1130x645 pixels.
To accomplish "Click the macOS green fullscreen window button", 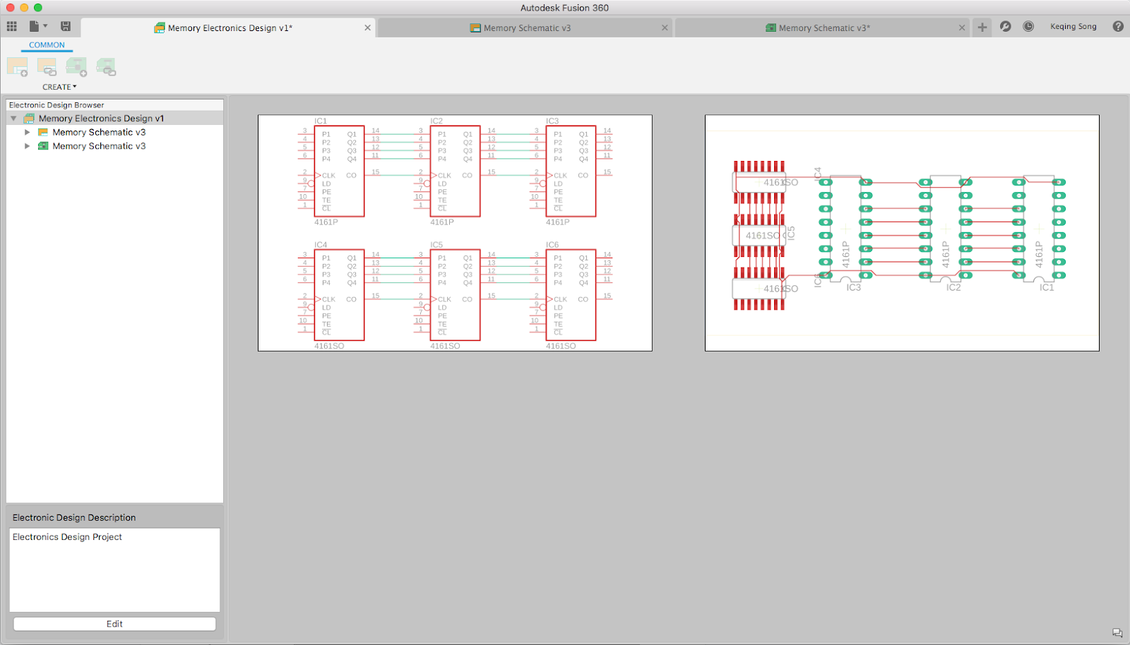I will pos(38,8).
